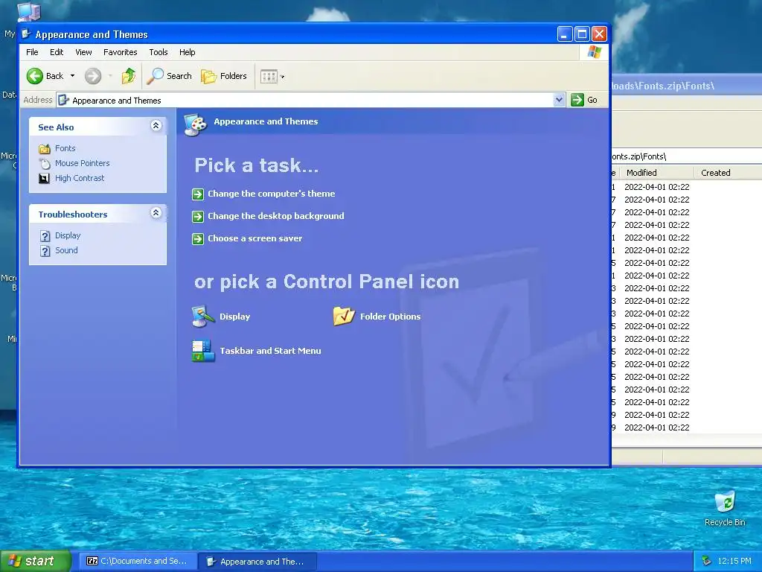
Task: Click the arrow icon beside desktop background
Action: click(x=198, y=217)
